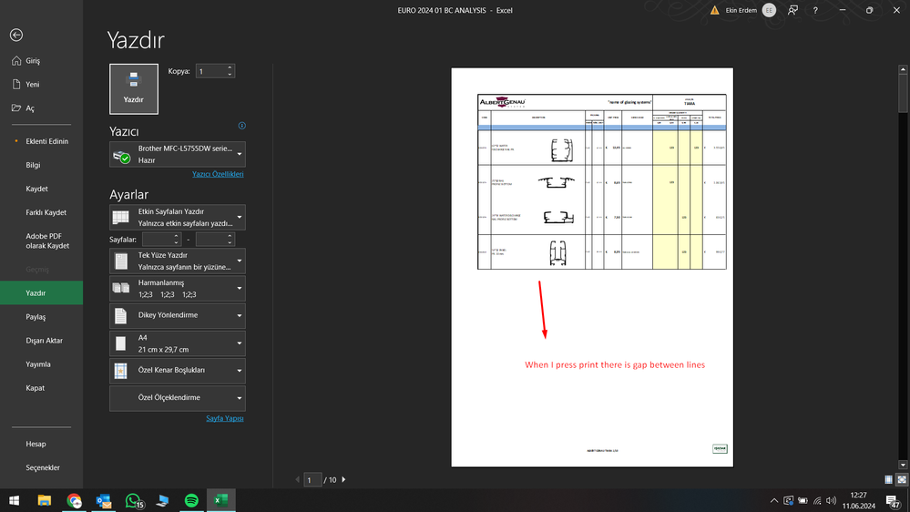Click the warning triangle icon in title bar

tap(715, 10)
